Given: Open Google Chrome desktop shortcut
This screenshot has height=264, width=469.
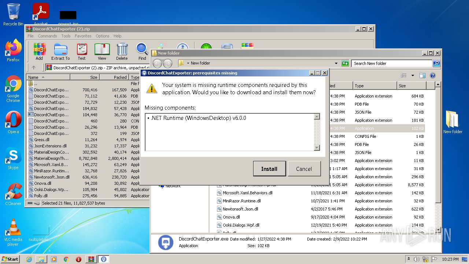Looking at the screenshot, I should pyautogui.click(x=13, y=89).
